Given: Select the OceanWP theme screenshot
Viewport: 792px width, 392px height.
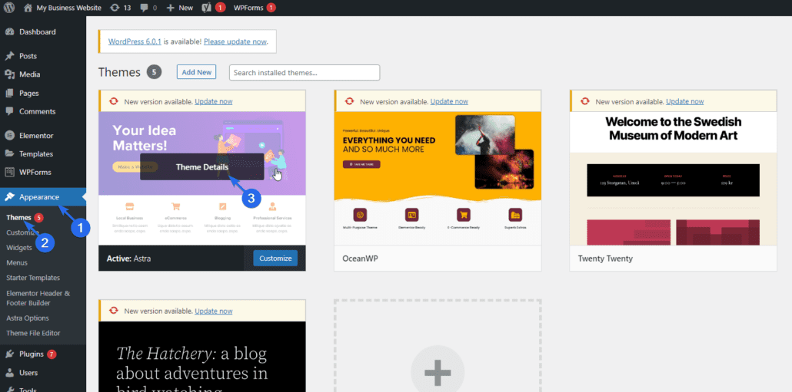Looking at the screenshot, I should pyautogui.click(x=438, y=179).
